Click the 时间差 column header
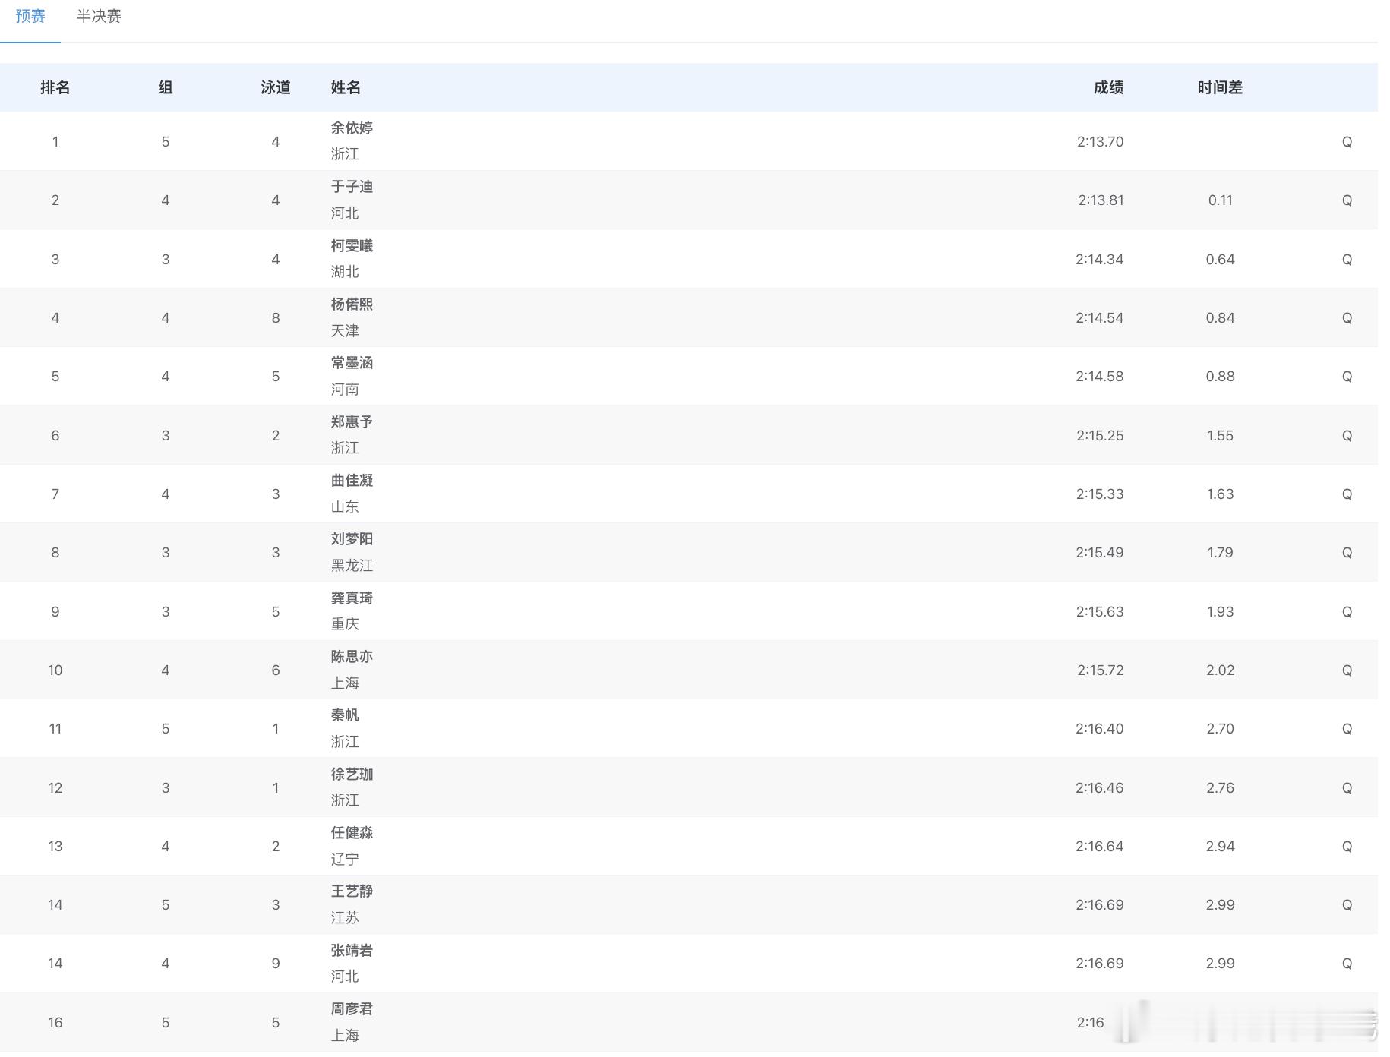The height and width of the screenshot is (1057, 1390). tap(1219, 87)
